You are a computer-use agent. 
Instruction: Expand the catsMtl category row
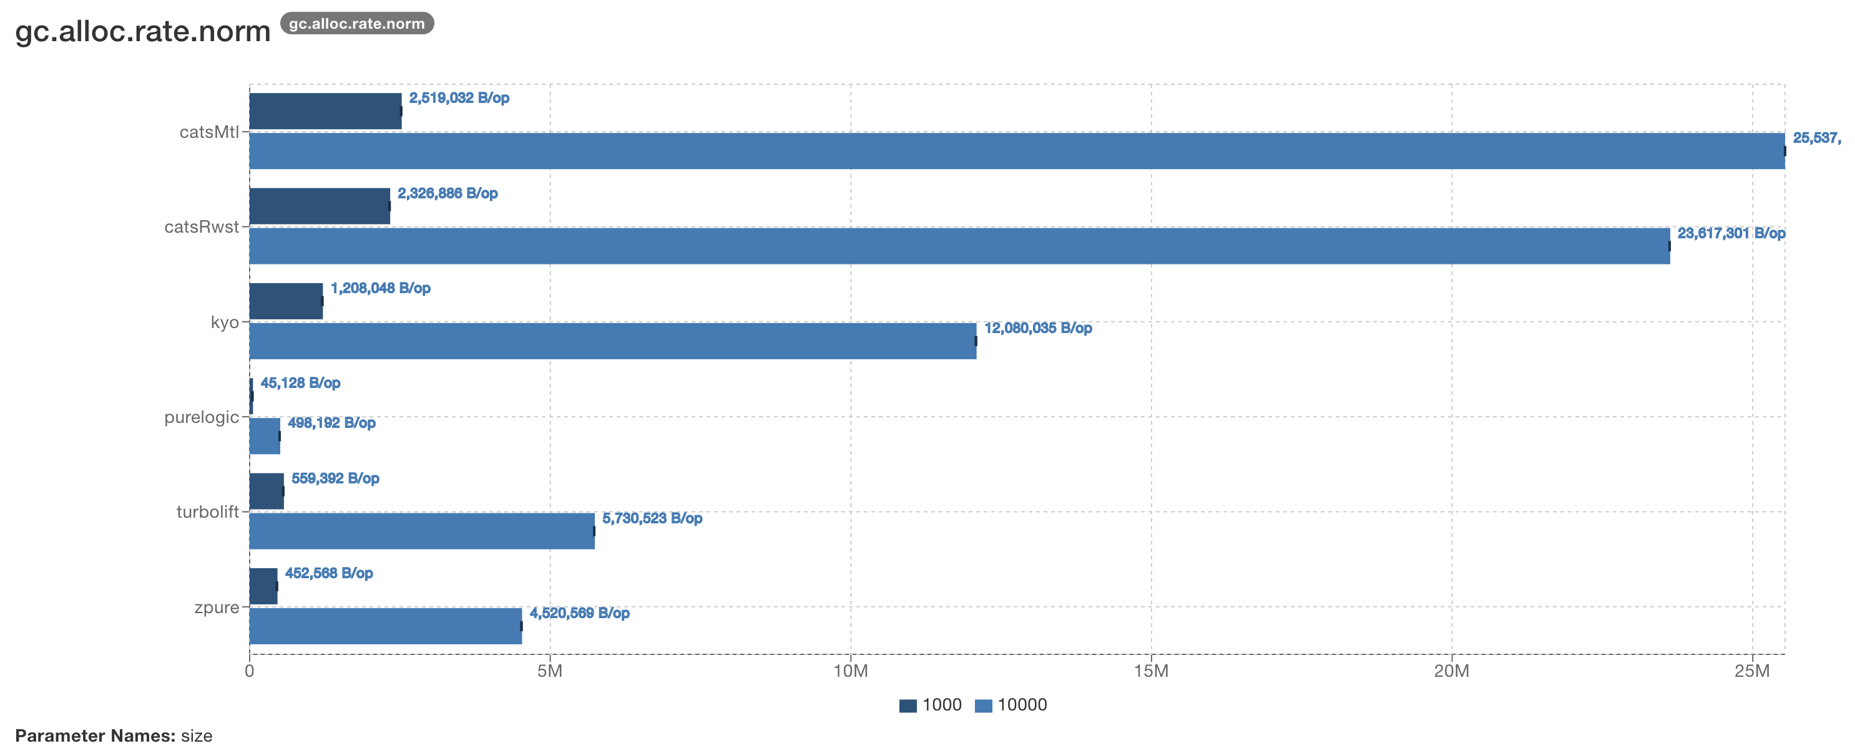(210, 132)
